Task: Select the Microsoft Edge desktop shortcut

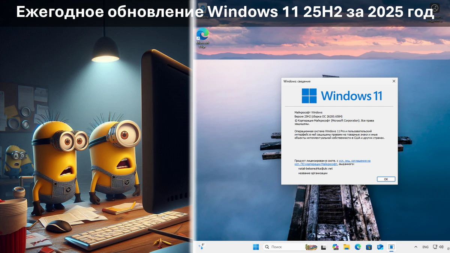Action: [202, 38]
